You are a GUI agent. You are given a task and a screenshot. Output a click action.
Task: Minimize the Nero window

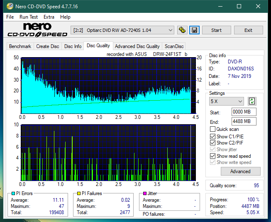(x=220, y=6)
